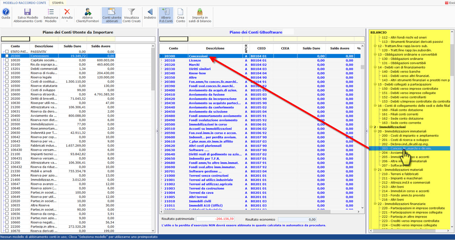Click the Conto header in GBsoftware table
455x240 pixels.
(x=174, y=48)
